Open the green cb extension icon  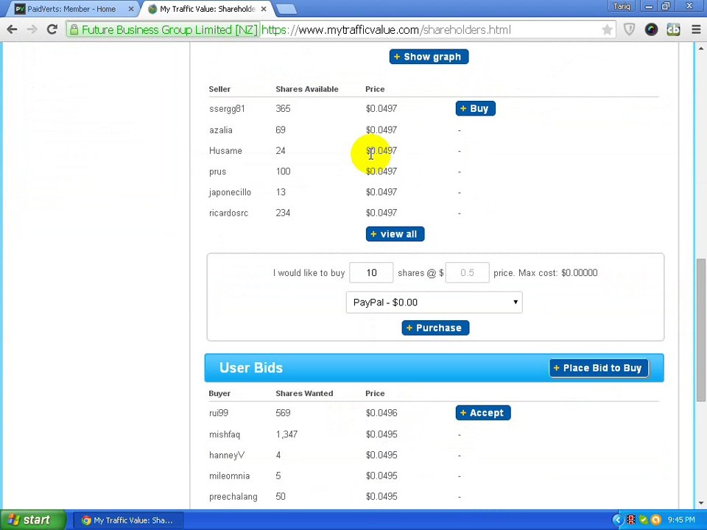673,29
